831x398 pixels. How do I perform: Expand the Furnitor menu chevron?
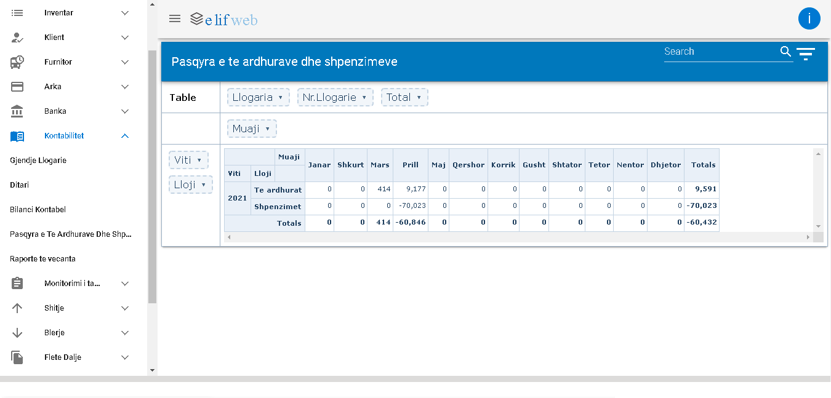pyautogui.click(x=125, y=62)
